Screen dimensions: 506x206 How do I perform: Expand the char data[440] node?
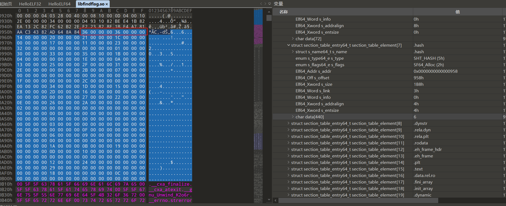tap(293, 117)
